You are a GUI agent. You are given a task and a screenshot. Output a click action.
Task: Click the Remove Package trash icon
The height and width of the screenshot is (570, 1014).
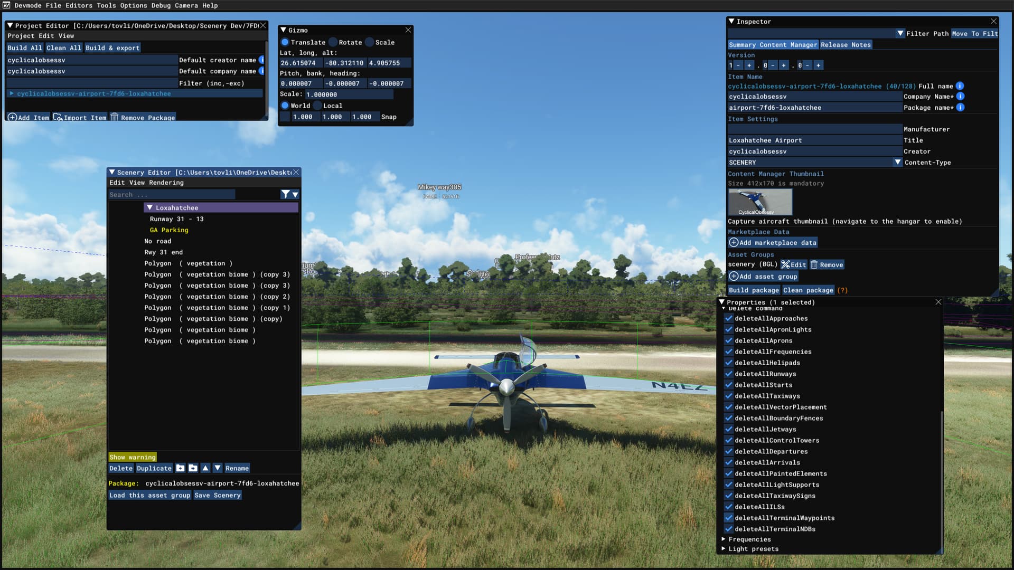pos(115,117)
